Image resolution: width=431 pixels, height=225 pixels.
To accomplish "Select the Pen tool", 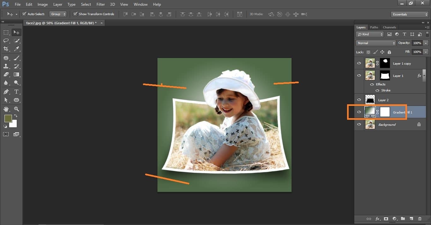I will pyautogui.click(x=6, y=92).
